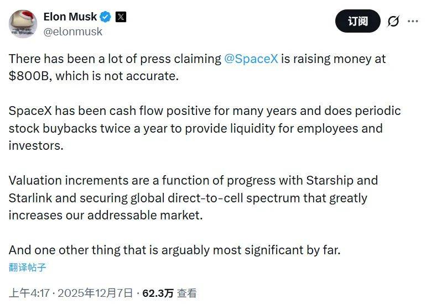Click the @elonmusk handle
Viewport: 426px width, 304px height.
point(72,32)
